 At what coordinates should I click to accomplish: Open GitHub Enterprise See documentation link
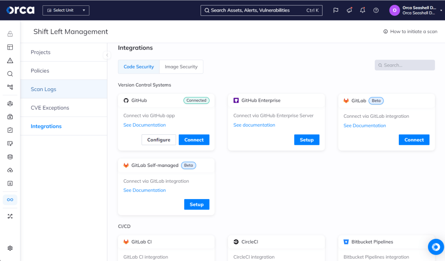click(x=254, y=125)
